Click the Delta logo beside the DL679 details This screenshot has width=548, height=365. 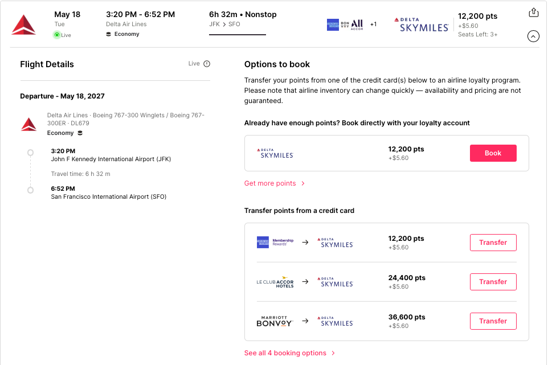click(x=28, y=124)
